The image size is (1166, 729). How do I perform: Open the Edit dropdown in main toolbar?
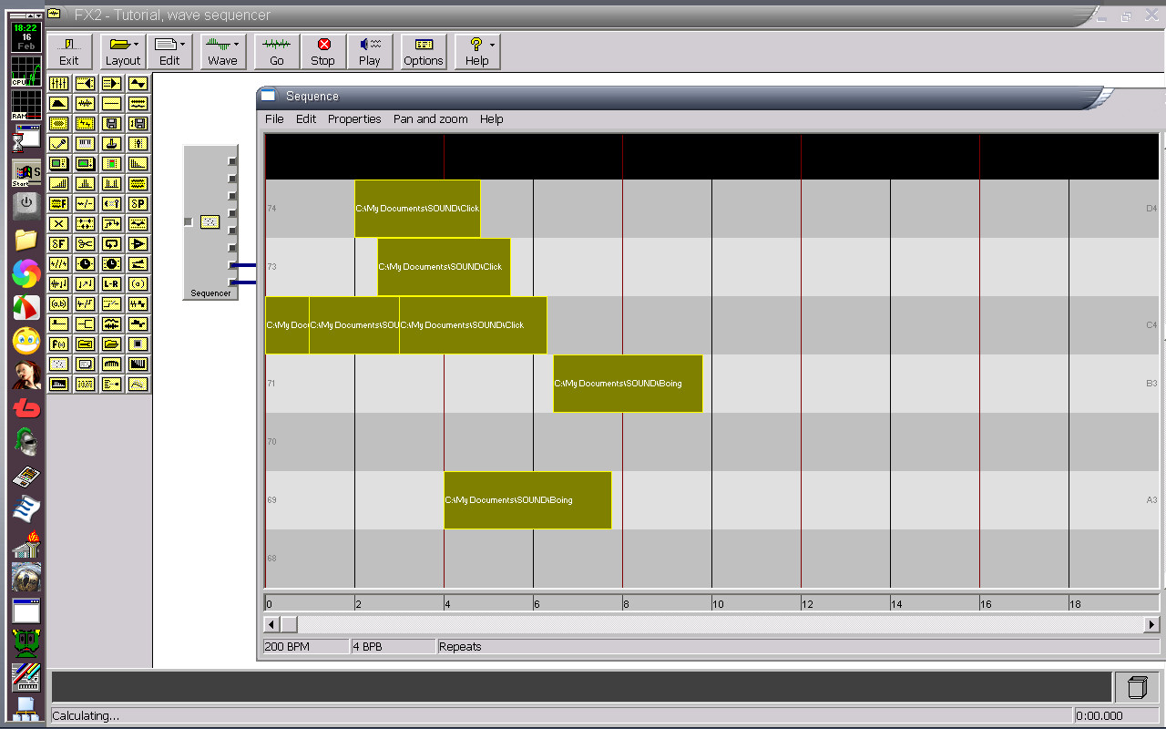click(x=170, y=52)
